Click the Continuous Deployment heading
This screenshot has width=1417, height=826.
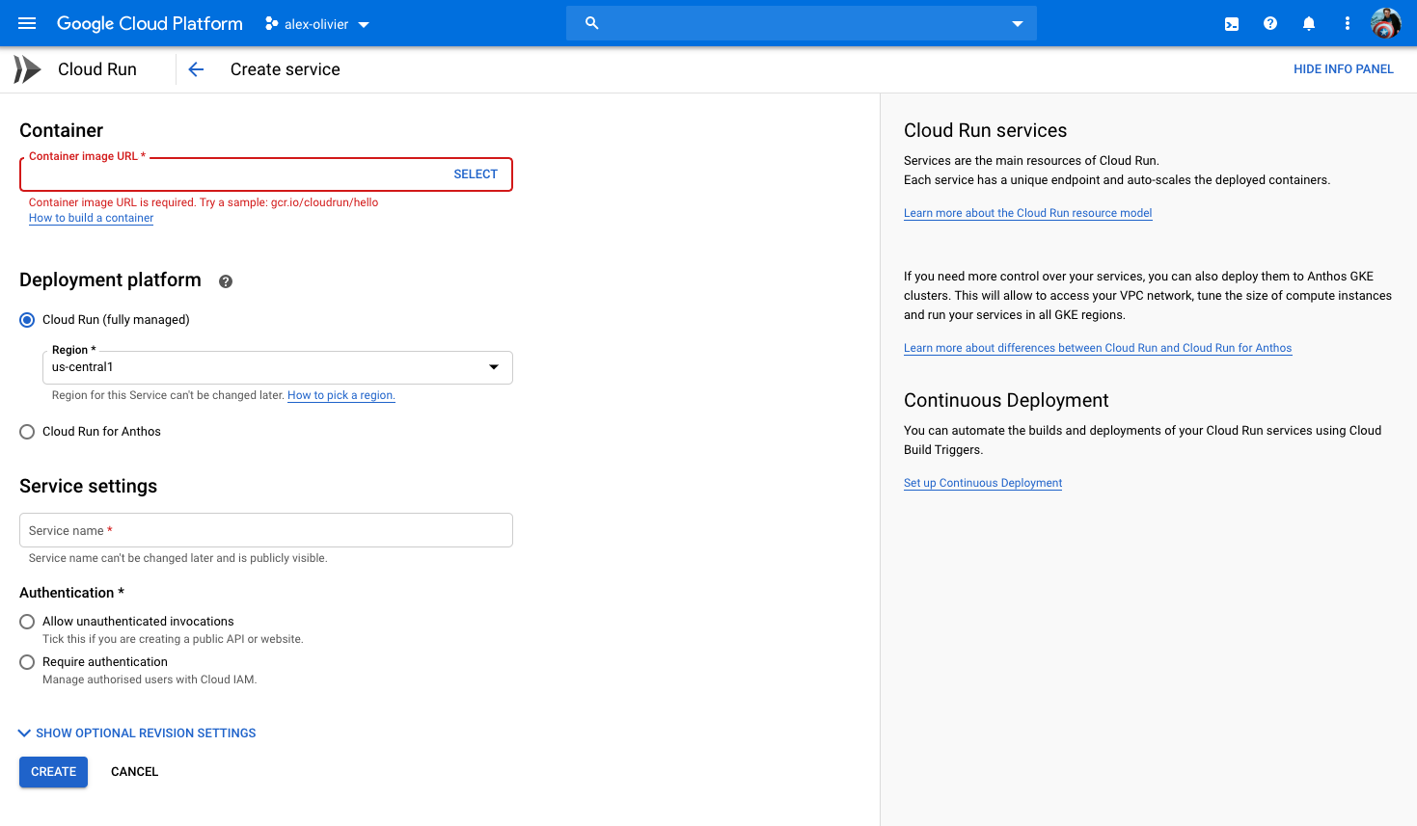coord(1006,400)
